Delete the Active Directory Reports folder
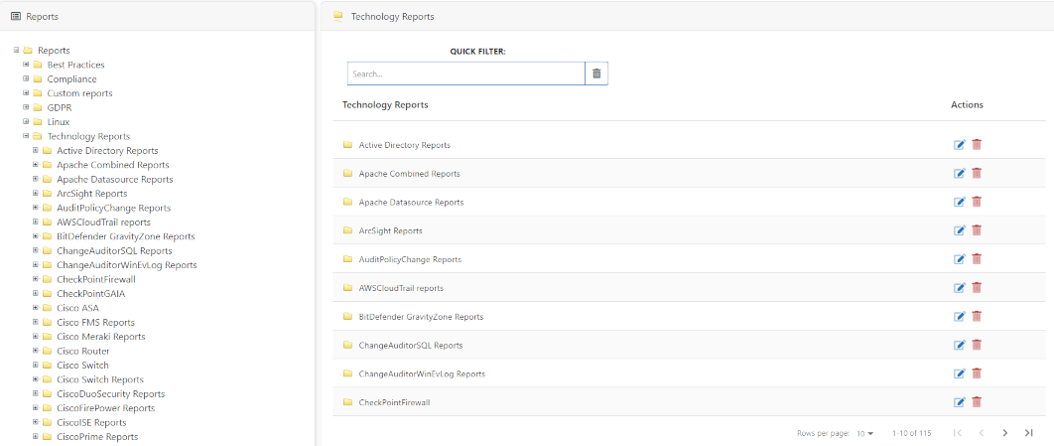Image resolution: width=1054 pixels, height=446 pixels. 977,145
